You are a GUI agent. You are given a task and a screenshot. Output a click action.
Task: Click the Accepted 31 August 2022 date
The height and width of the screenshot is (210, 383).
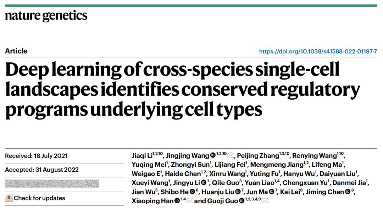pos(42,170)
